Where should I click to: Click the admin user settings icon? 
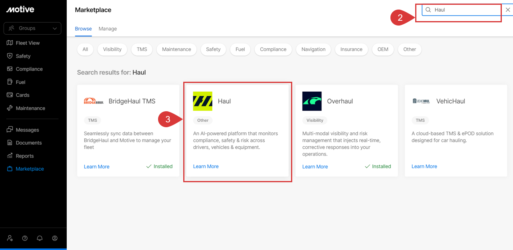tap(10, 238)
